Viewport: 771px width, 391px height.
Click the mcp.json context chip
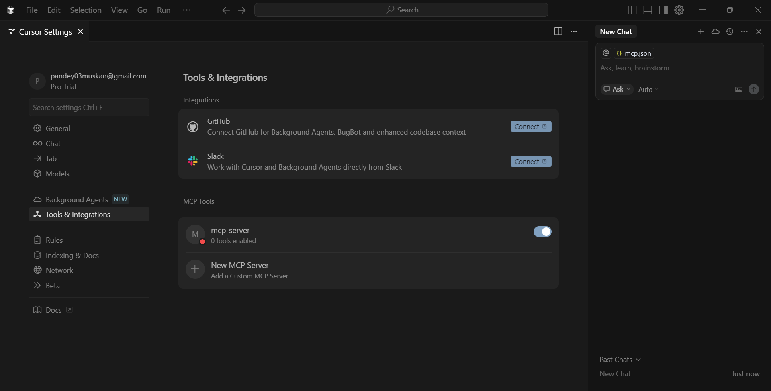(634, 53)
